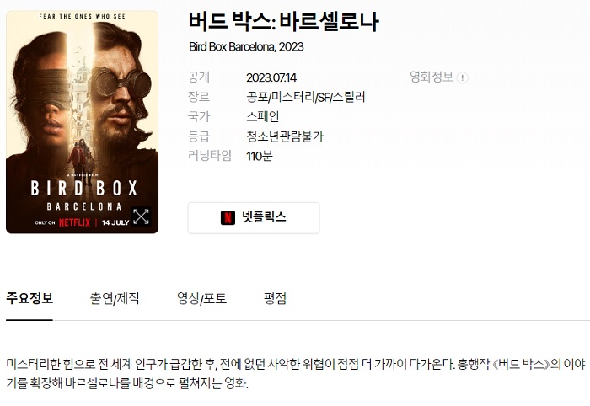Image resolution: width=590 pixels, height=406 pixels.
Task: Click the rating 청소년관람불가
Action: pos(285,136)
